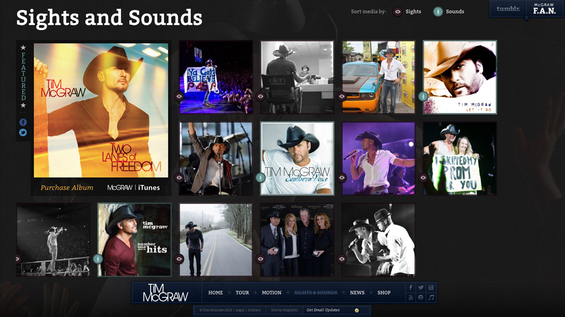
Task: Open foggy road photo thumbnail
Action: point(216,240)
